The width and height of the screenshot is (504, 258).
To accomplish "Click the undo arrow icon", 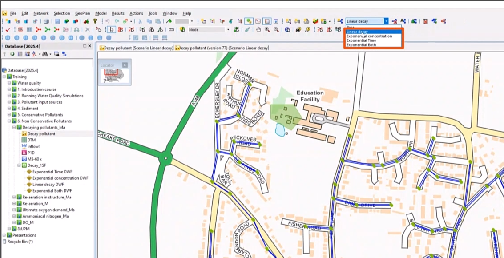I will (107, 20).
